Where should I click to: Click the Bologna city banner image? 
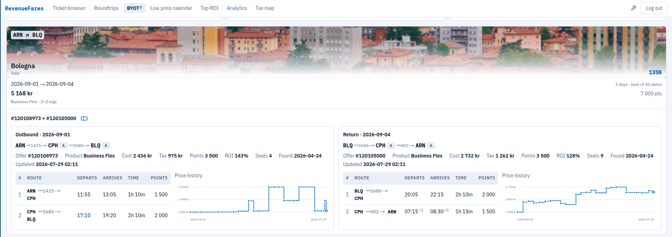point(336,51)
